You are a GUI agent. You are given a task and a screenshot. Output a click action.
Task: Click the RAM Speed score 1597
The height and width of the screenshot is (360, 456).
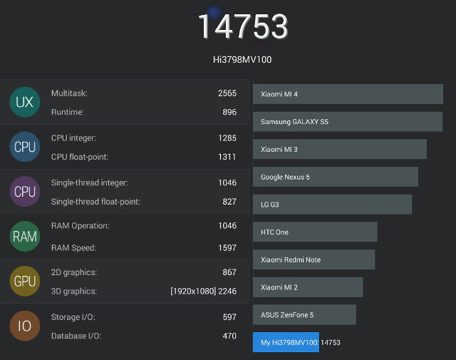[227, 248]
